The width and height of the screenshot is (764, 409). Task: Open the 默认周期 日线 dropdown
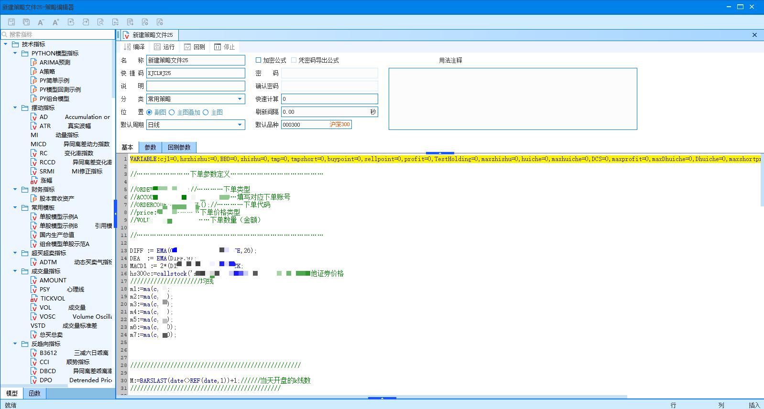[x=240, y=125]
